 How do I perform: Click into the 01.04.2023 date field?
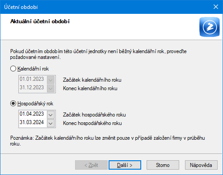pos(33,114)
